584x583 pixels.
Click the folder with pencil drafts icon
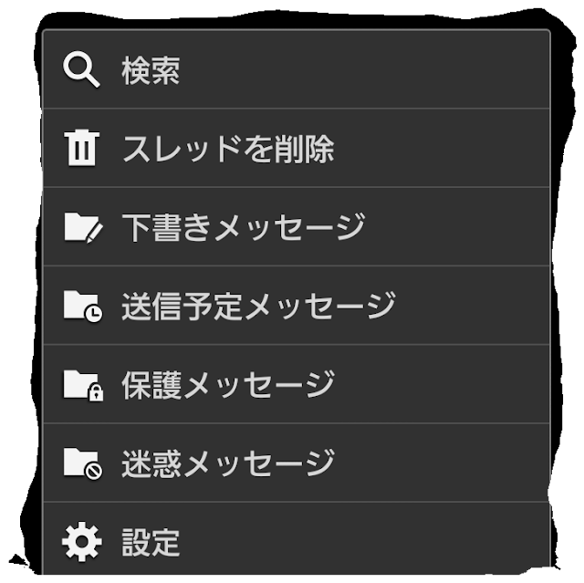pos(83,228)
